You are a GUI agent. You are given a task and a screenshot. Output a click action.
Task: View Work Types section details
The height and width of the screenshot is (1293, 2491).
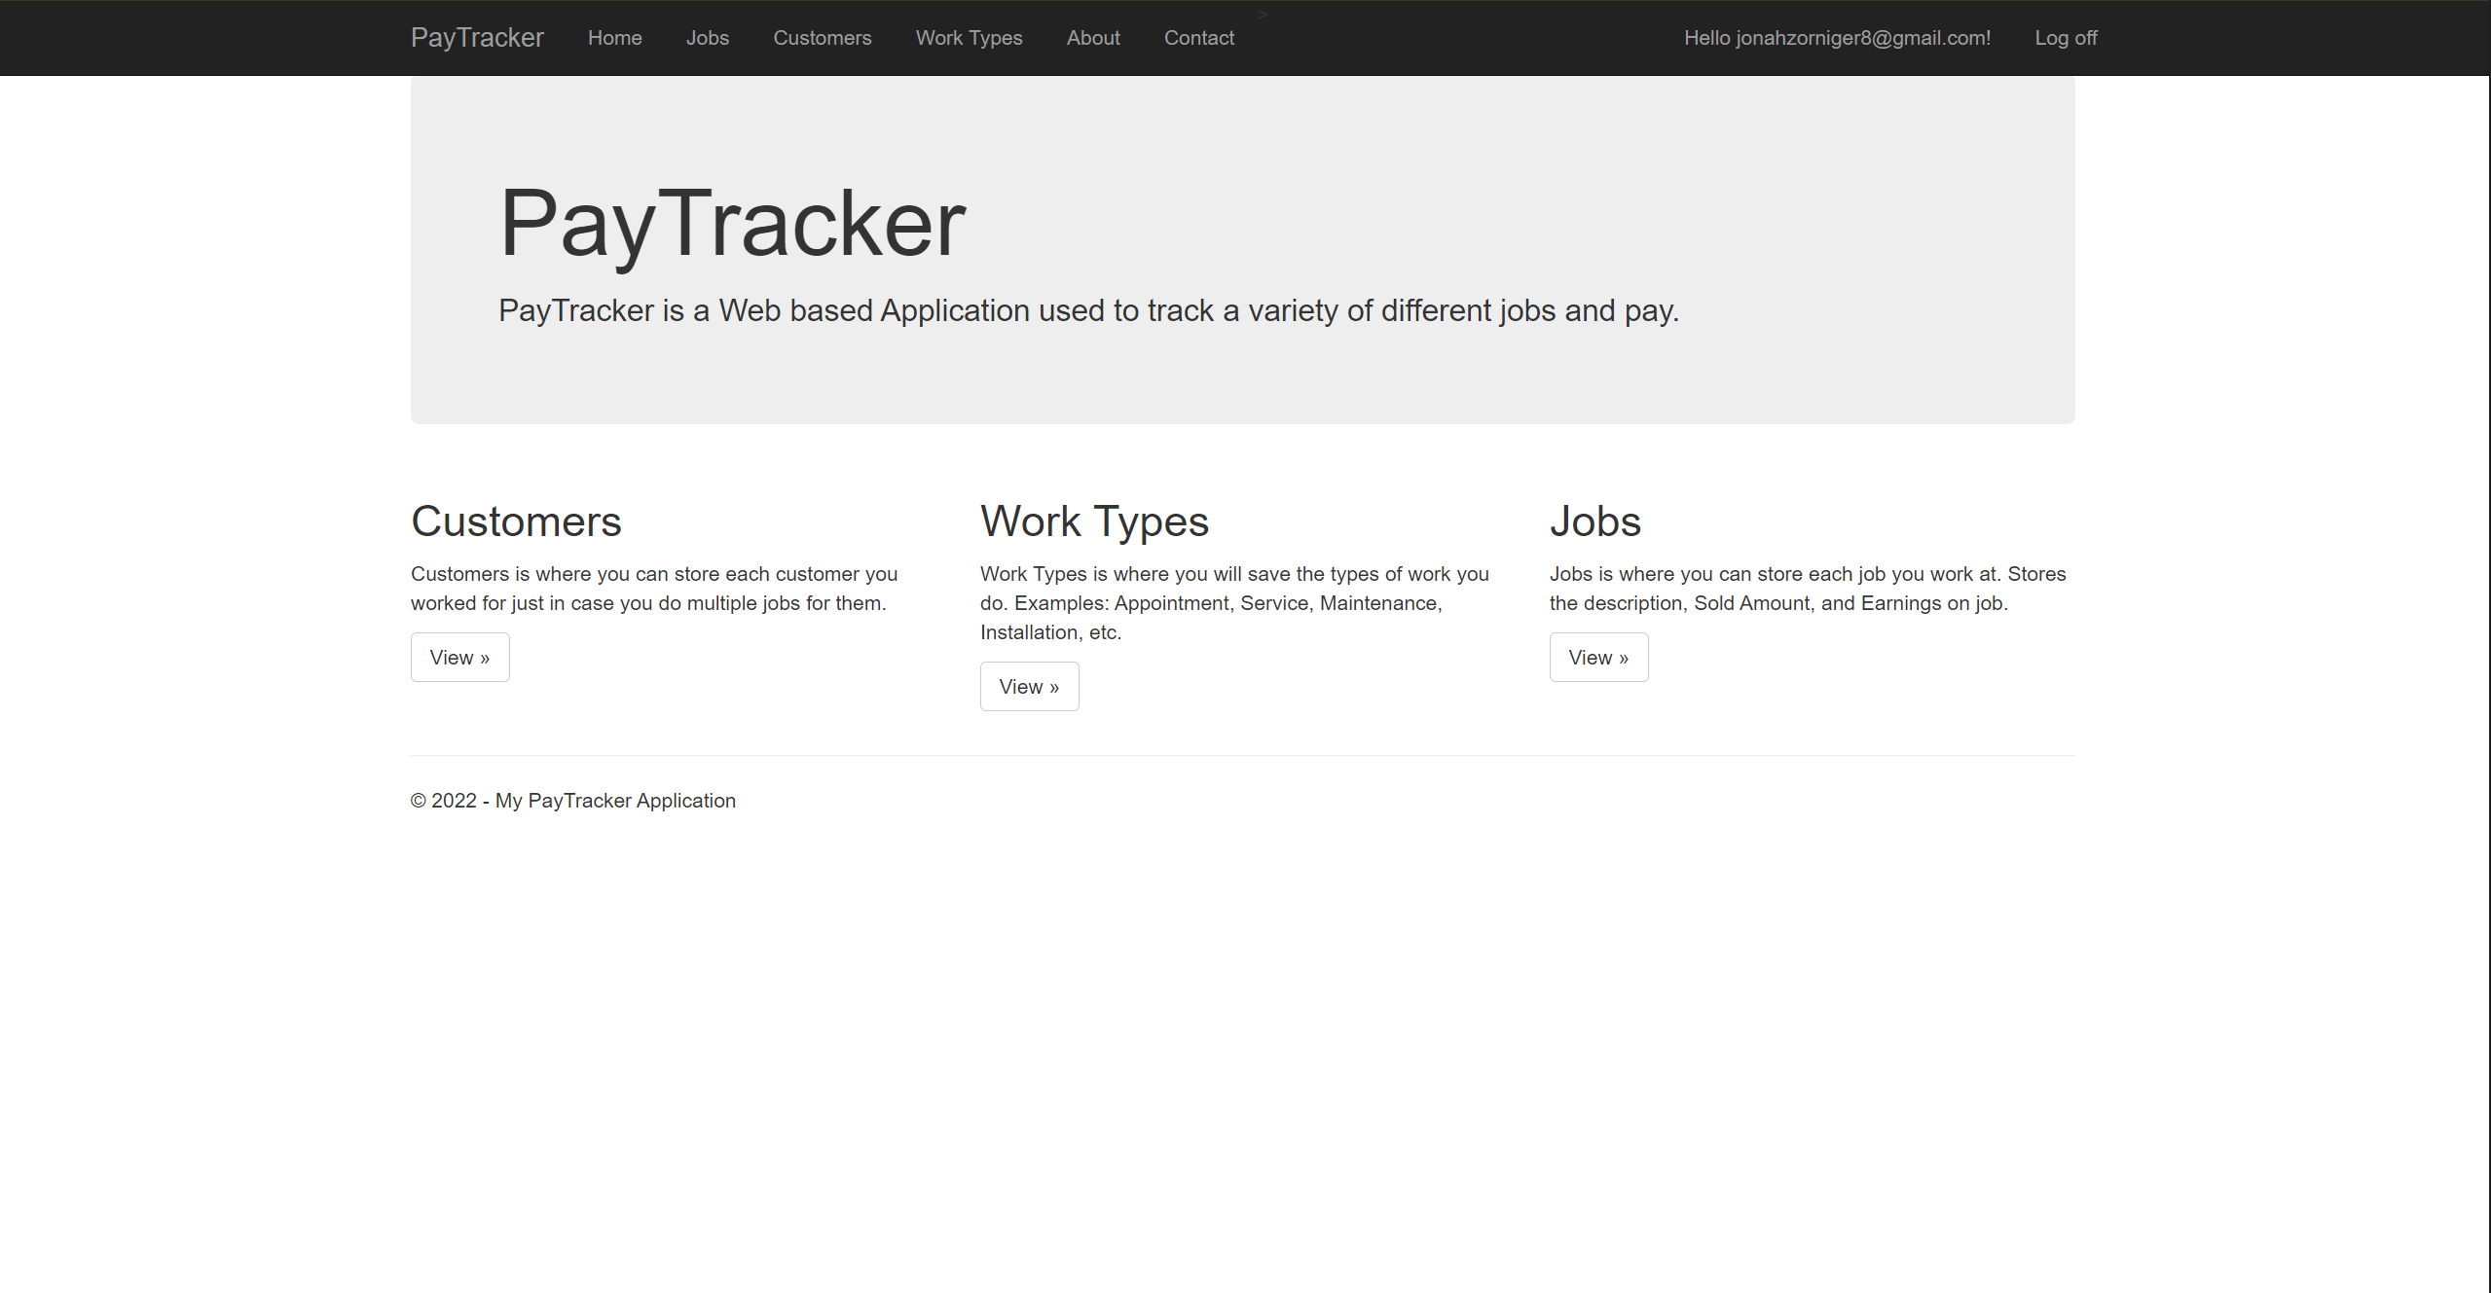pyautogui.click(x=1028, y=685)
